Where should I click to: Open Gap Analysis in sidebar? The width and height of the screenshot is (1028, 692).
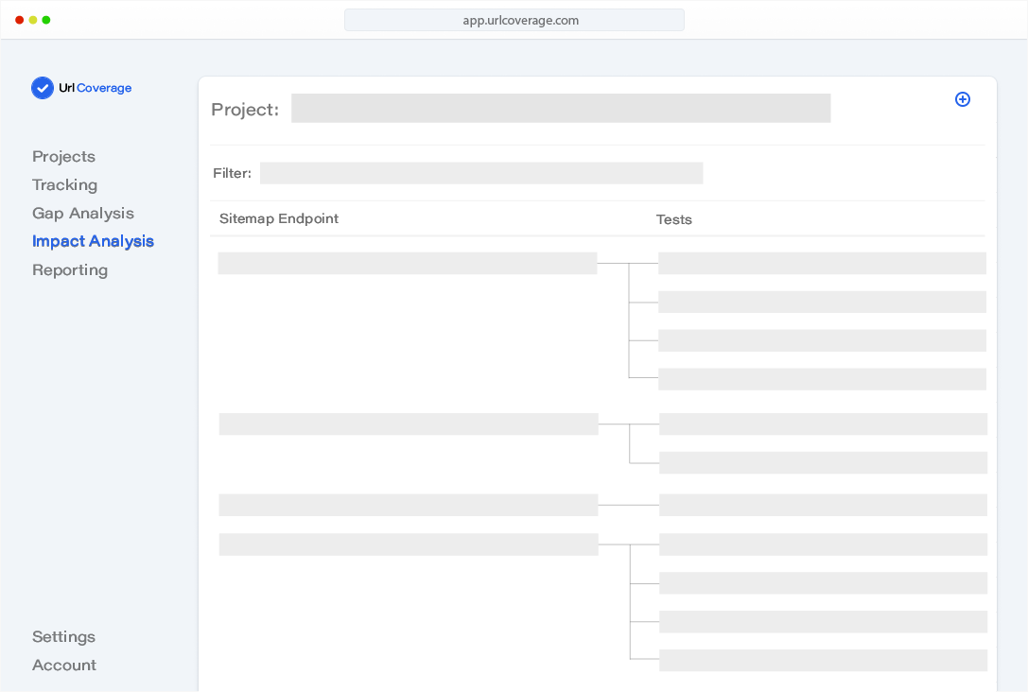point(83,213)
